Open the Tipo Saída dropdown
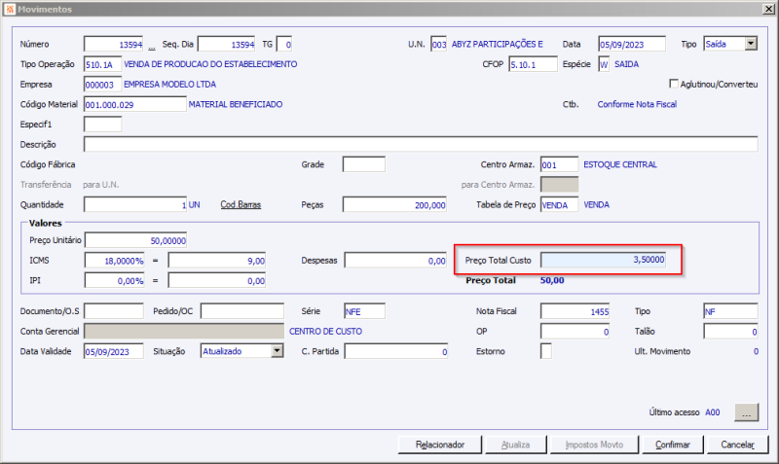 point(751,44)
